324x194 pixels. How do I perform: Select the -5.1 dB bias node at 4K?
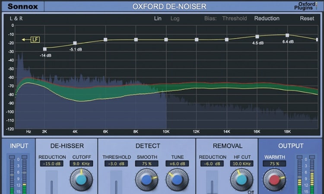click(x=75, y=43)
